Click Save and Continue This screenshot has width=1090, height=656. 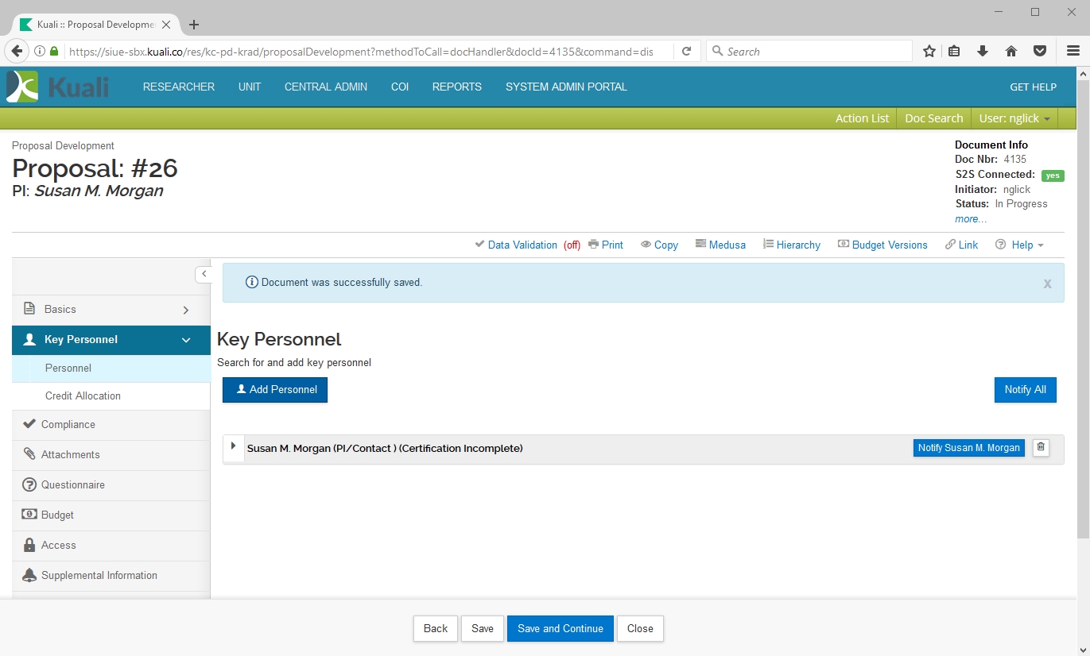coord(560,628)
